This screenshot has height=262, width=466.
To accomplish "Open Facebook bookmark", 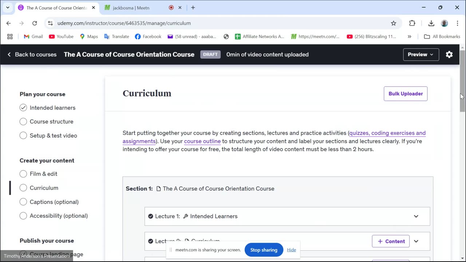I will tap(148, 36).
